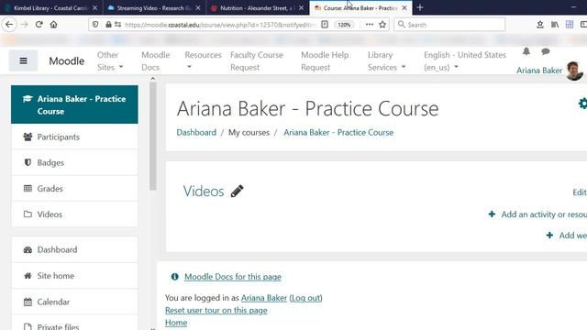The height and width of the screenshot is (330, 587).
Task: Click Reset user tour on this page
Action: (216, 310)
